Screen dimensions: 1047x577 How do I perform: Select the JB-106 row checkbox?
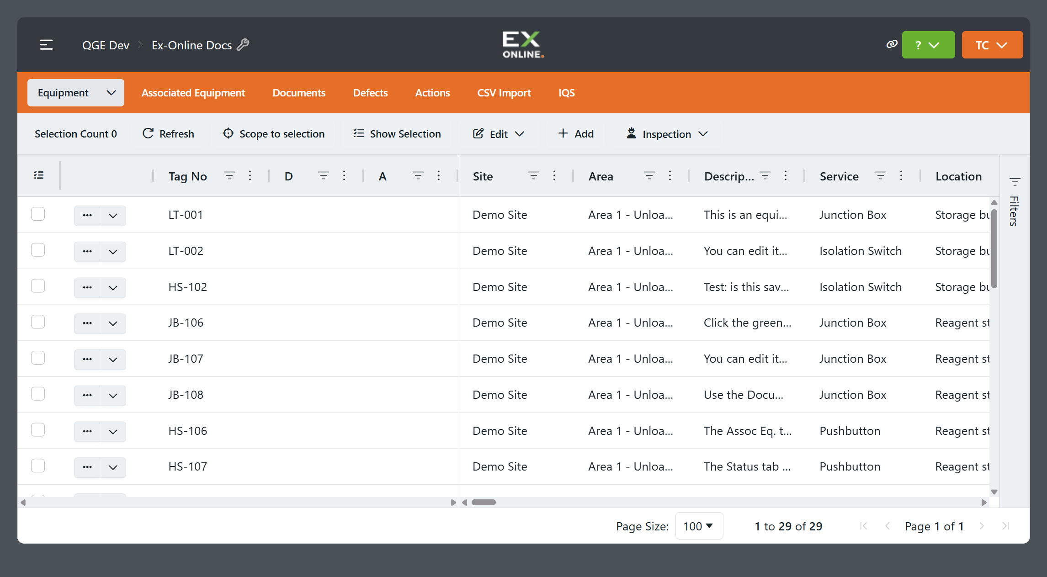coord(38,322)
